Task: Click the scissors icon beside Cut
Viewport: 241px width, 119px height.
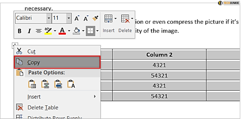Action: click(19, 51)
